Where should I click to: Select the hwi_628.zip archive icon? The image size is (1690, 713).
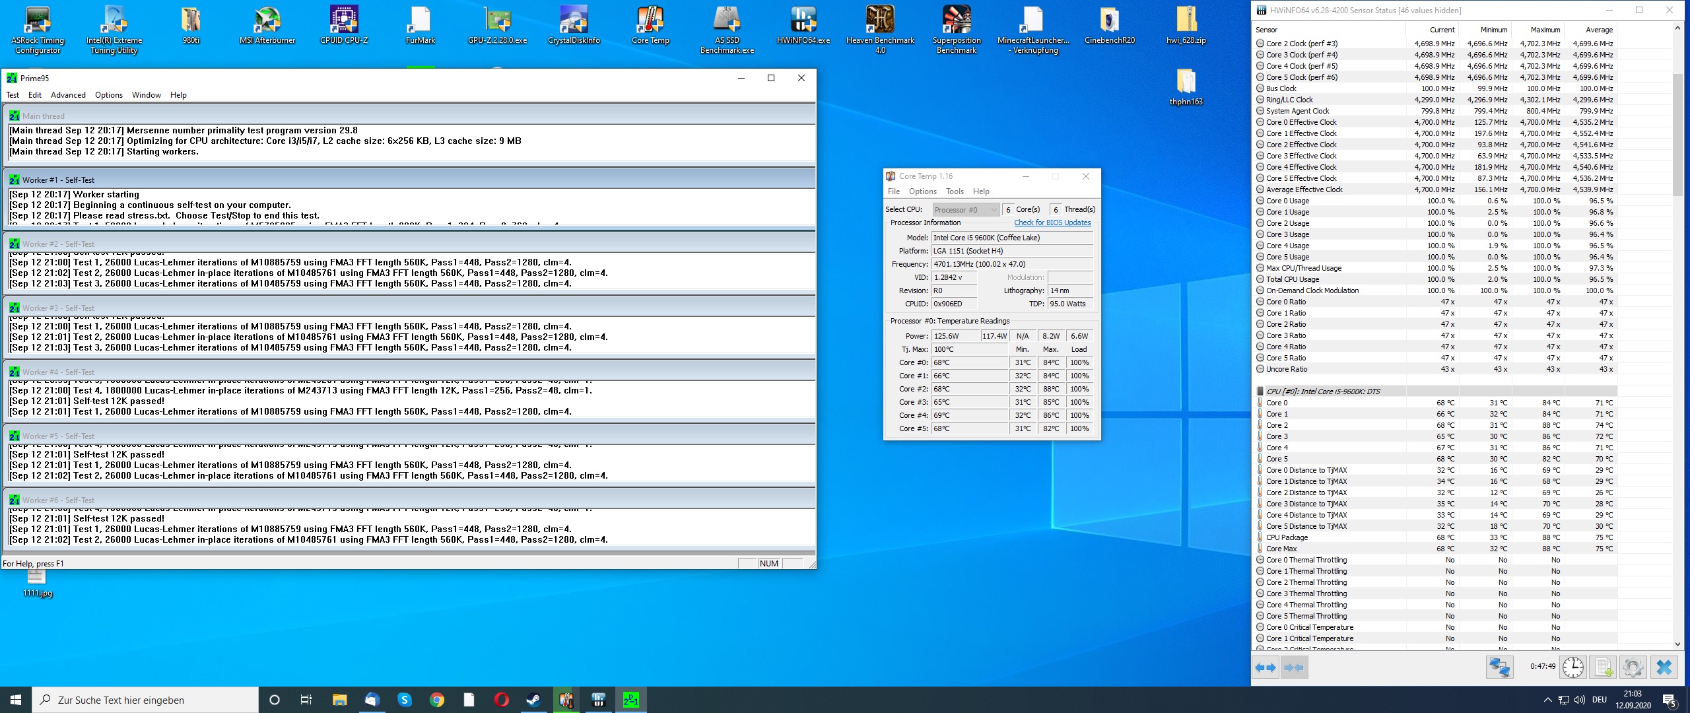(1186, 26)
